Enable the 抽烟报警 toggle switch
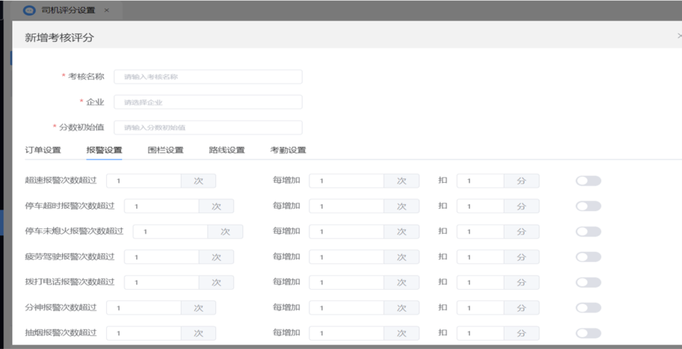This screenshot has height=349, width=682. click(588, 333)
